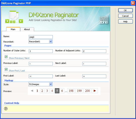
Task: Click the Show Previous / Next label
Action: (x=19, y=58)
